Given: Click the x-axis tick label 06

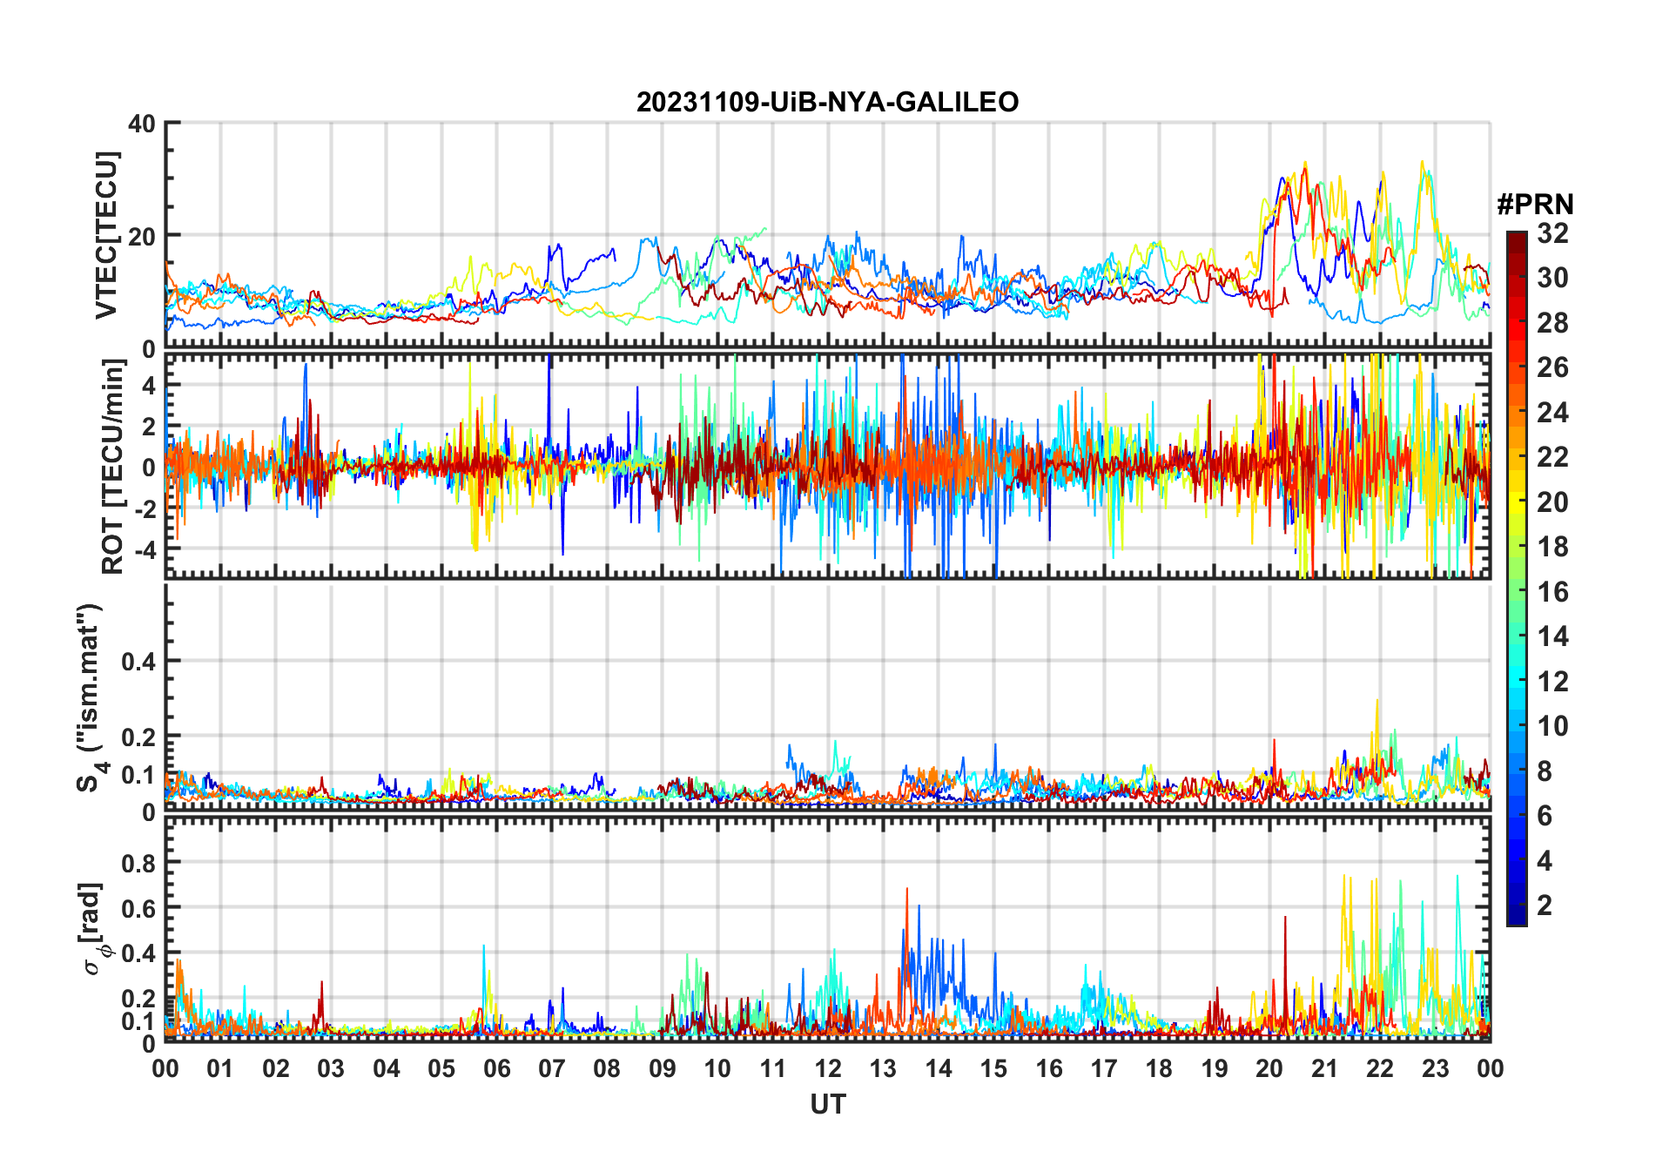Looking at the screenshot, I should pos(497,1069).
